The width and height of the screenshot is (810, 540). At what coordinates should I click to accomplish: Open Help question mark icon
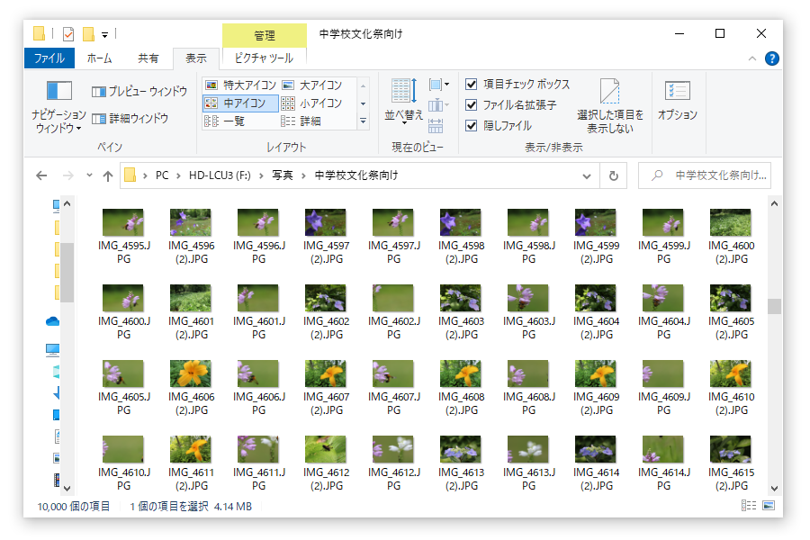click(772, 58)
